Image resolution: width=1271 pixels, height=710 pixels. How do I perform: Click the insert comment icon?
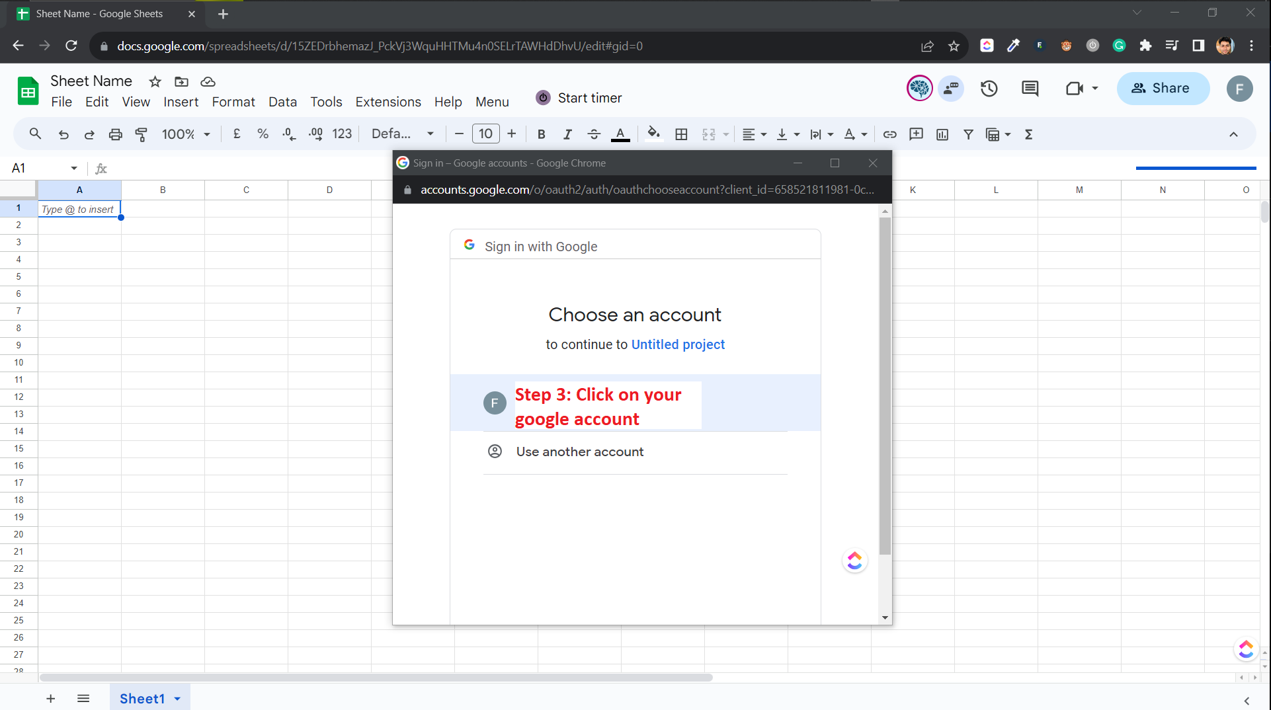(916, 134)
